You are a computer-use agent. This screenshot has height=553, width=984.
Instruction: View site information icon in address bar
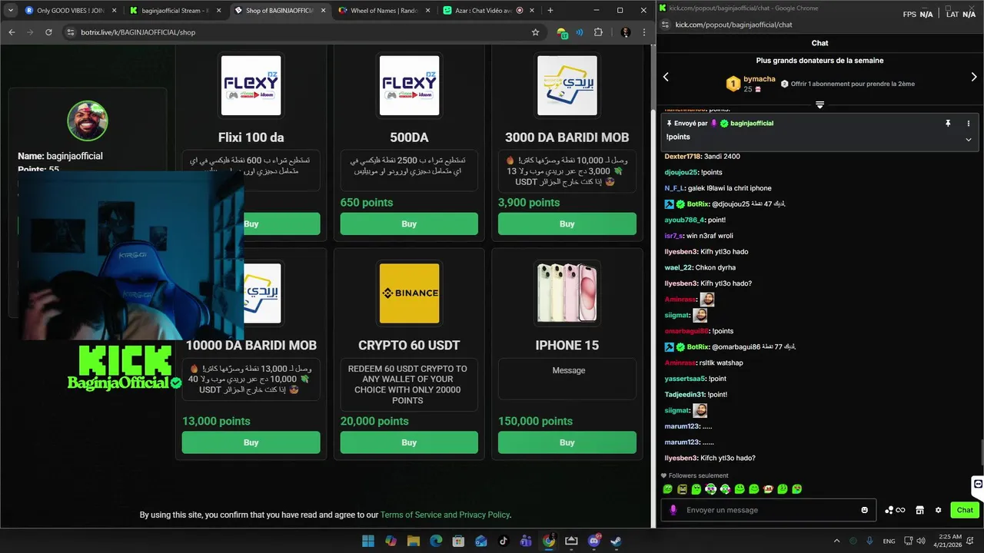70,32
